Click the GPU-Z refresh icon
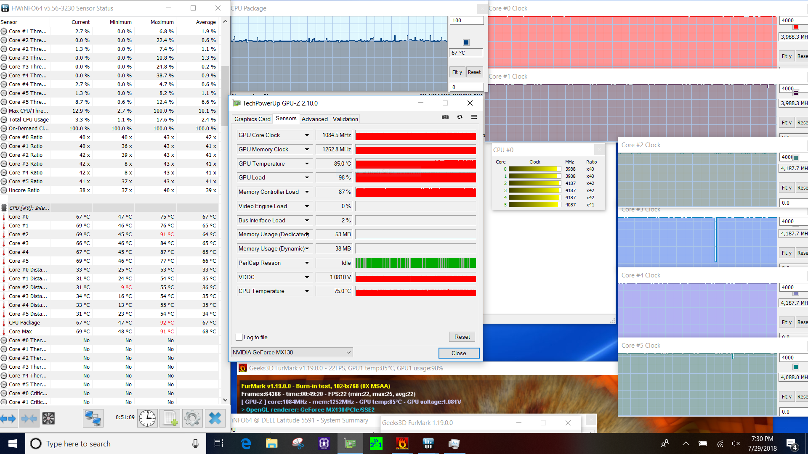 click(x=460, y=117)
